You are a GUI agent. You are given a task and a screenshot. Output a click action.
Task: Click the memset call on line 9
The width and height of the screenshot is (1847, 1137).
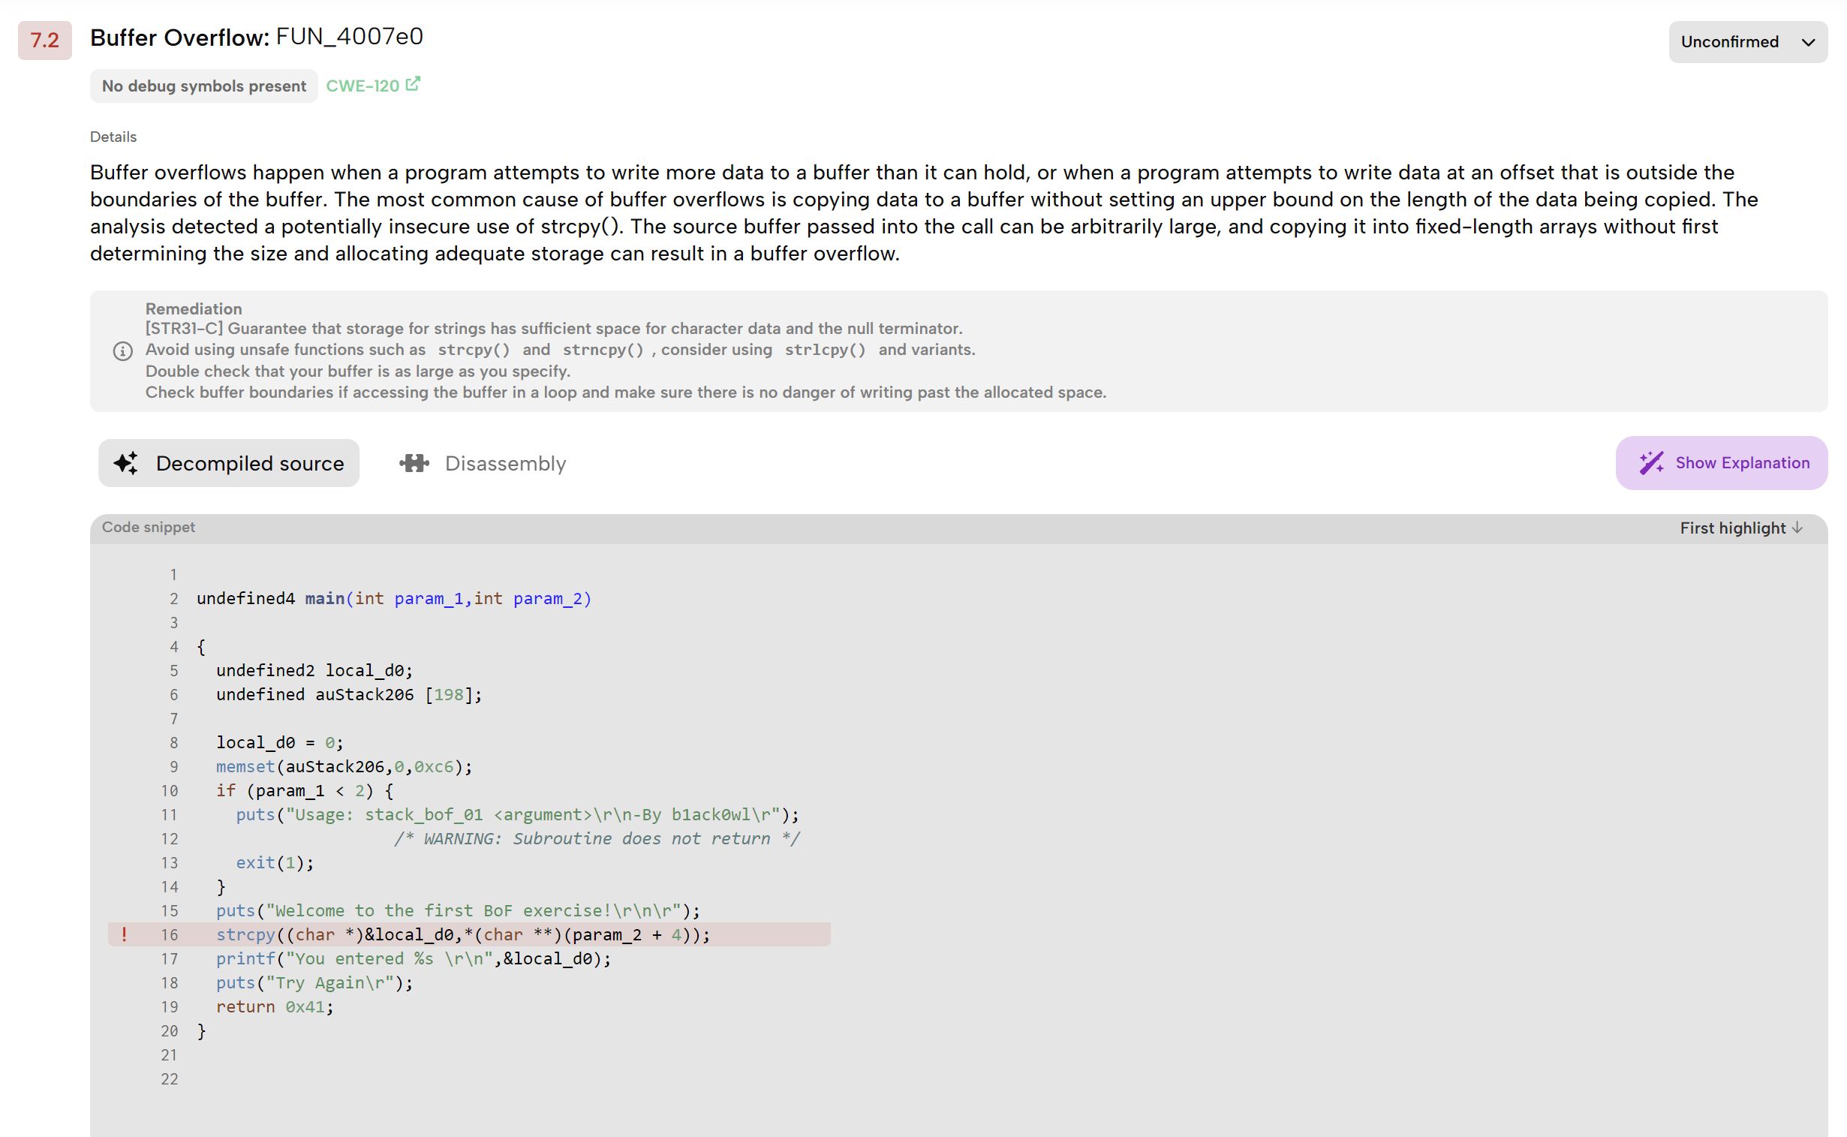click(x=344, y=767)
